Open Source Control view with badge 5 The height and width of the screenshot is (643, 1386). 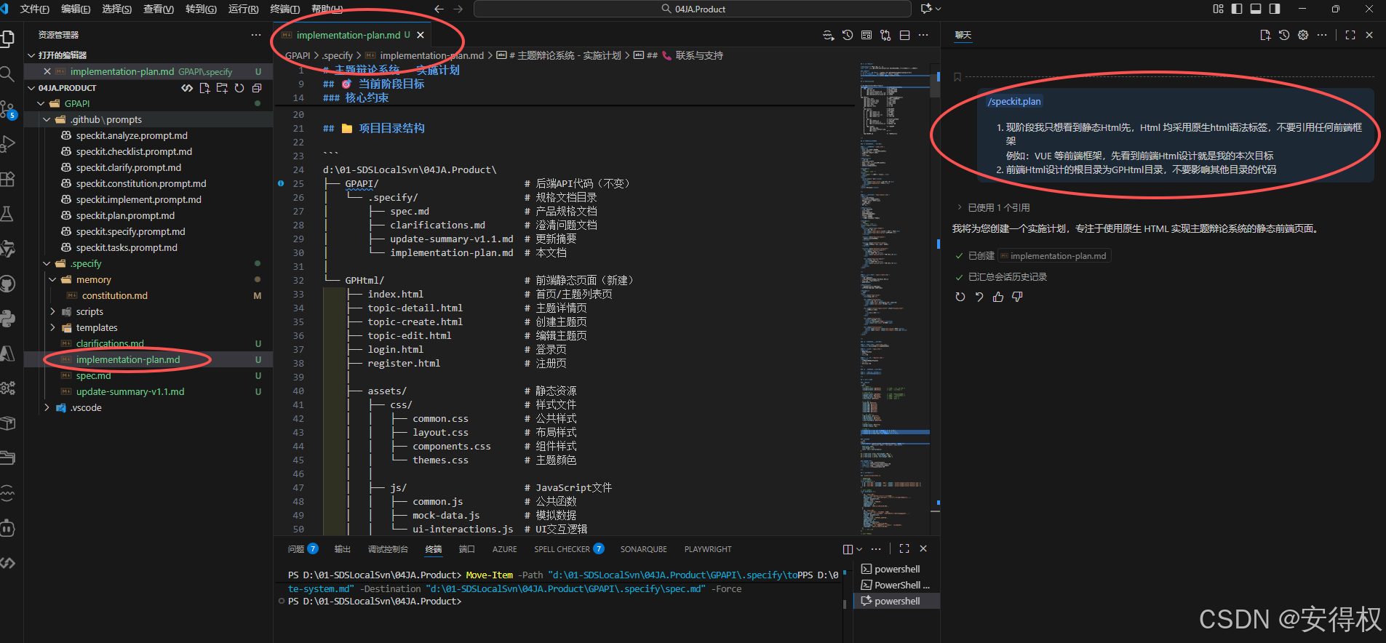[x=7, y=109]
